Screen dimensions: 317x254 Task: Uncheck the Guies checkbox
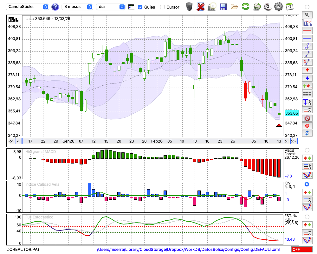coord(140,7)
